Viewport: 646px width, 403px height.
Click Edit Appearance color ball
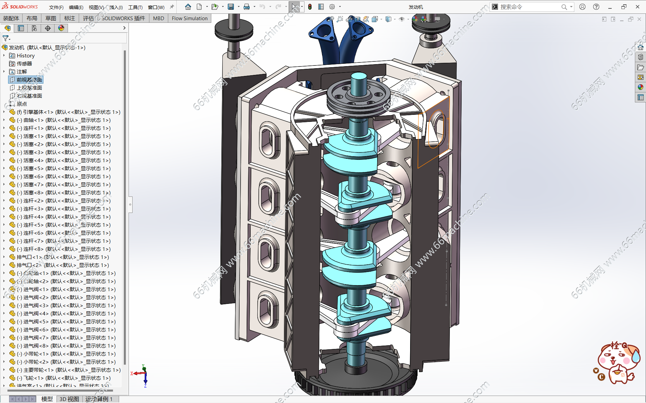(x=415, y=19)
